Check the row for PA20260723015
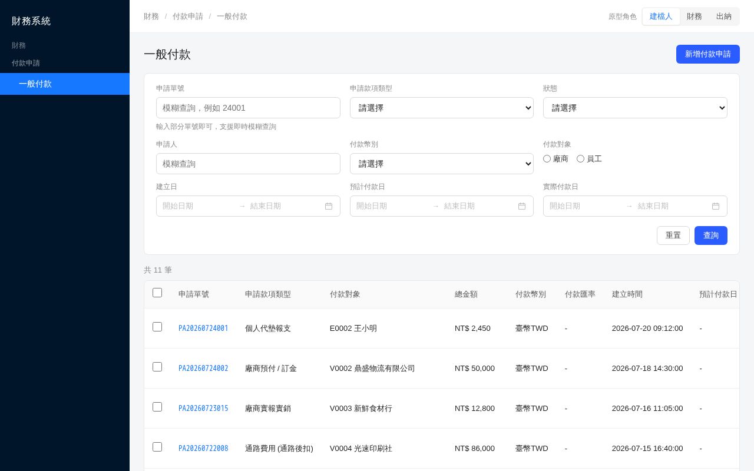 [x=157, y=407]
